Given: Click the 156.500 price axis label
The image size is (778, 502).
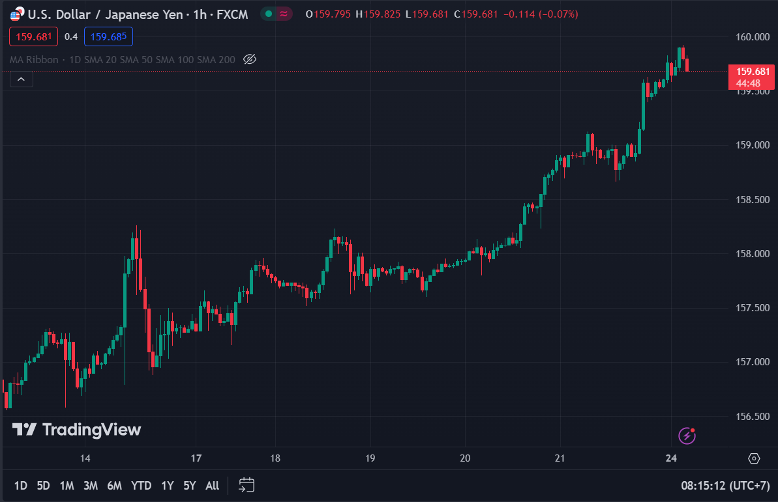Looking at the screenshot, I should tap(753, 417).
